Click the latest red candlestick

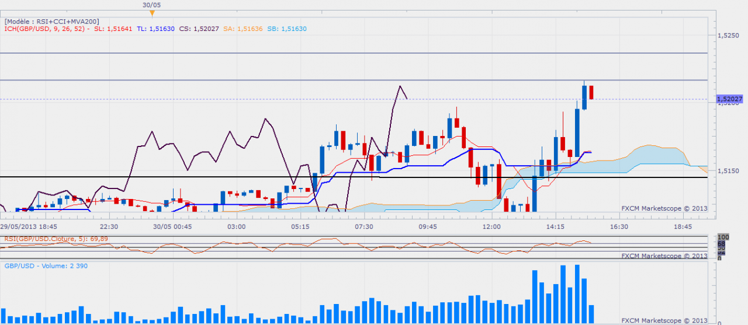591,92
